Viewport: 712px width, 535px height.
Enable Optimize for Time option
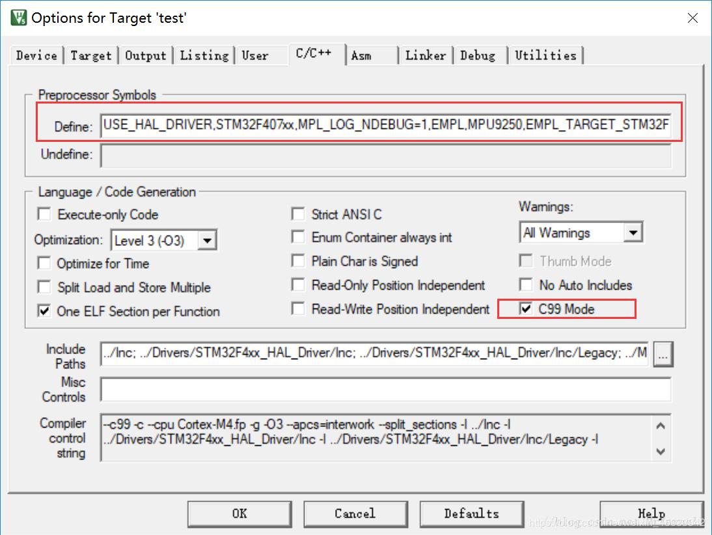(44, 264)
